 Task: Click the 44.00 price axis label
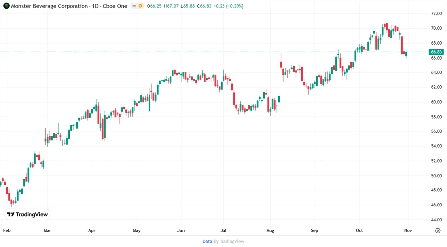point(436,220)
